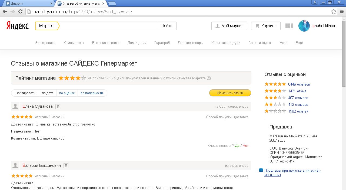
Task: Open the services grid icon
Action: point(289,26)
